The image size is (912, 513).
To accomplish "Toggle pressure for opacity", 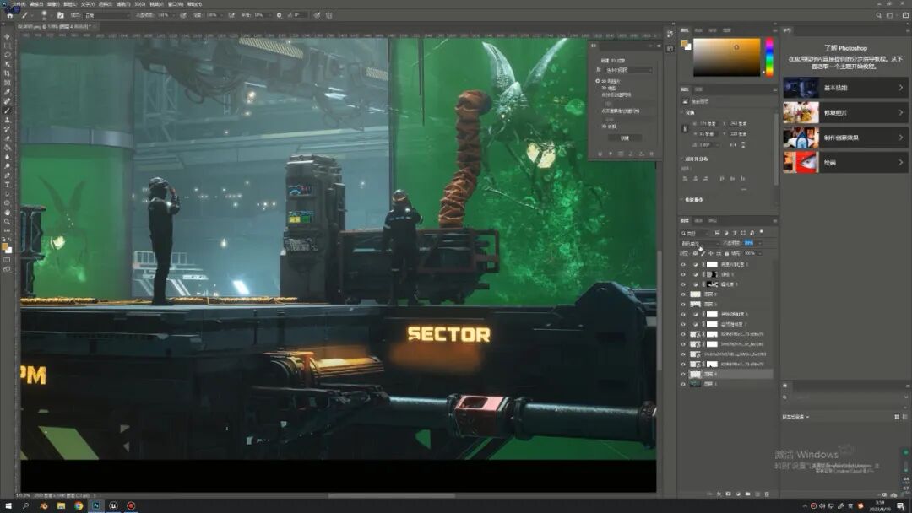I will point(183,15).
